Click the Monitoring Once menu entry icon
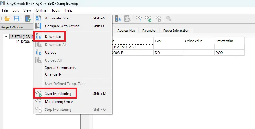 coord(38,101)
